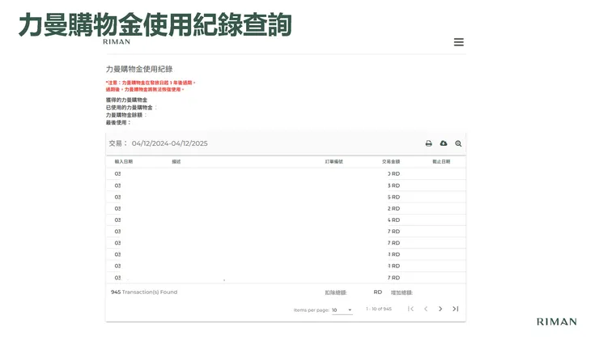Click the 已使用的力曼購物金 label
Viewport: 599px width, 337px height.
click(130, 108)
